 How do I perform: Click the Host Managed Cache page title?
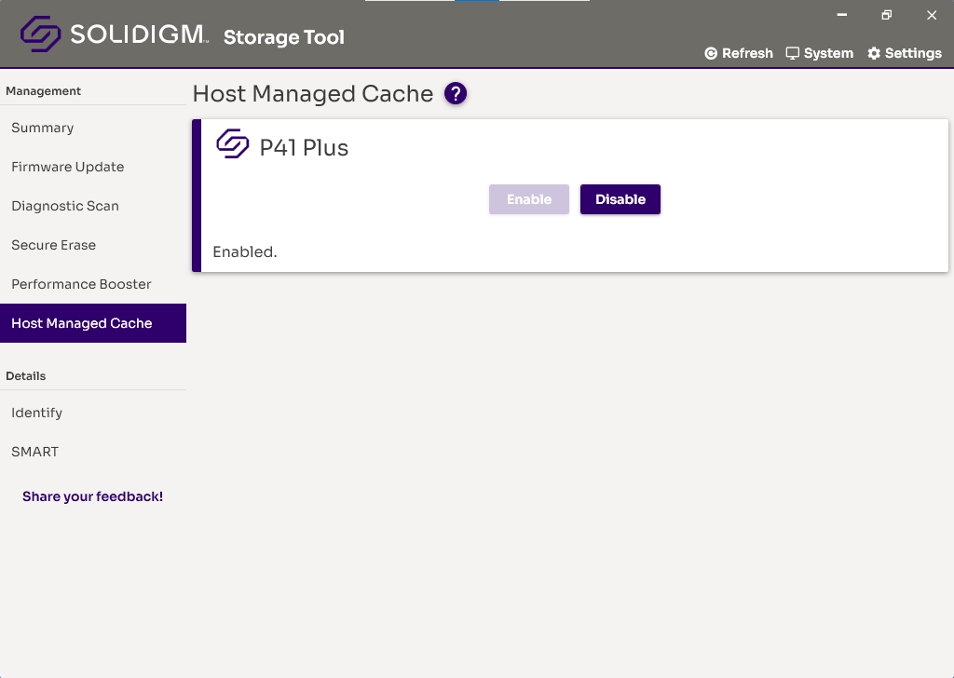(x=313, y=94)
